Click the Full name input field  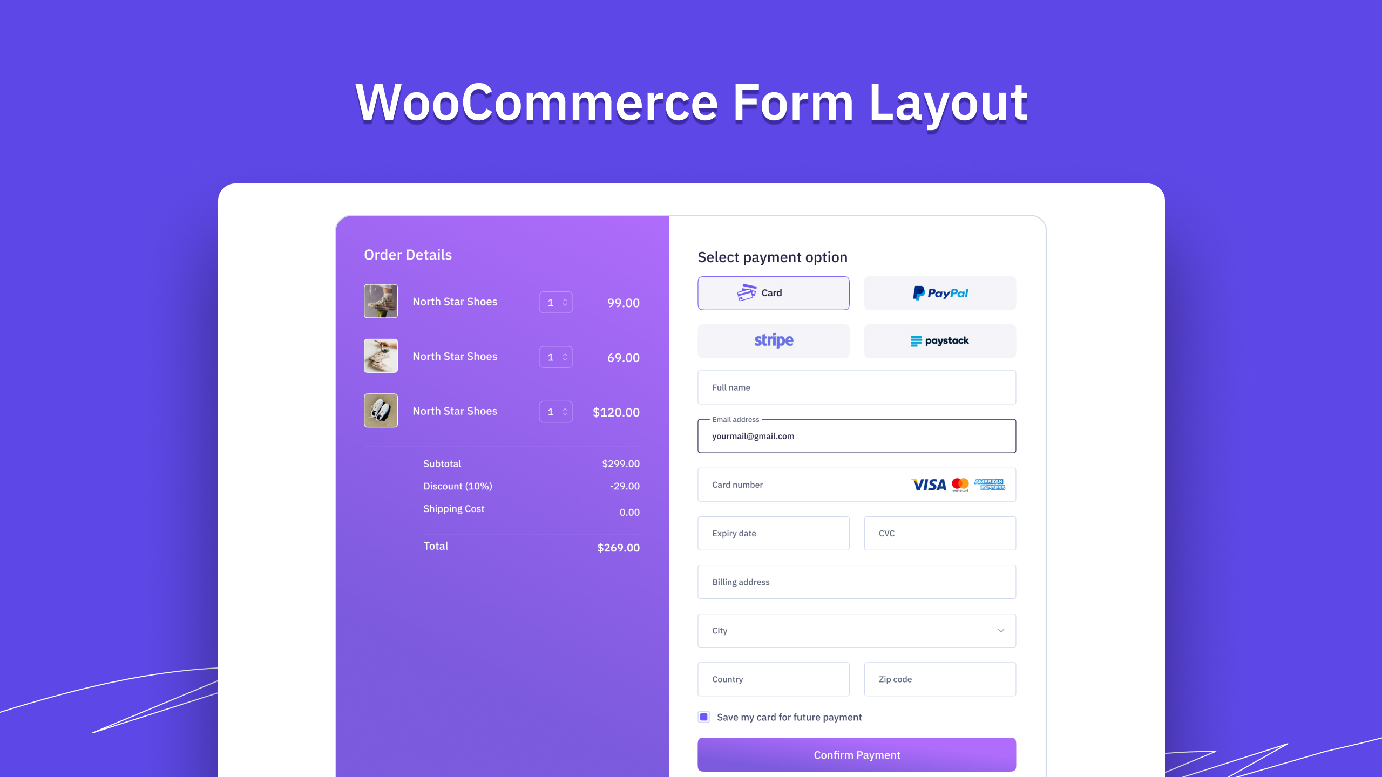coord(856,387)
